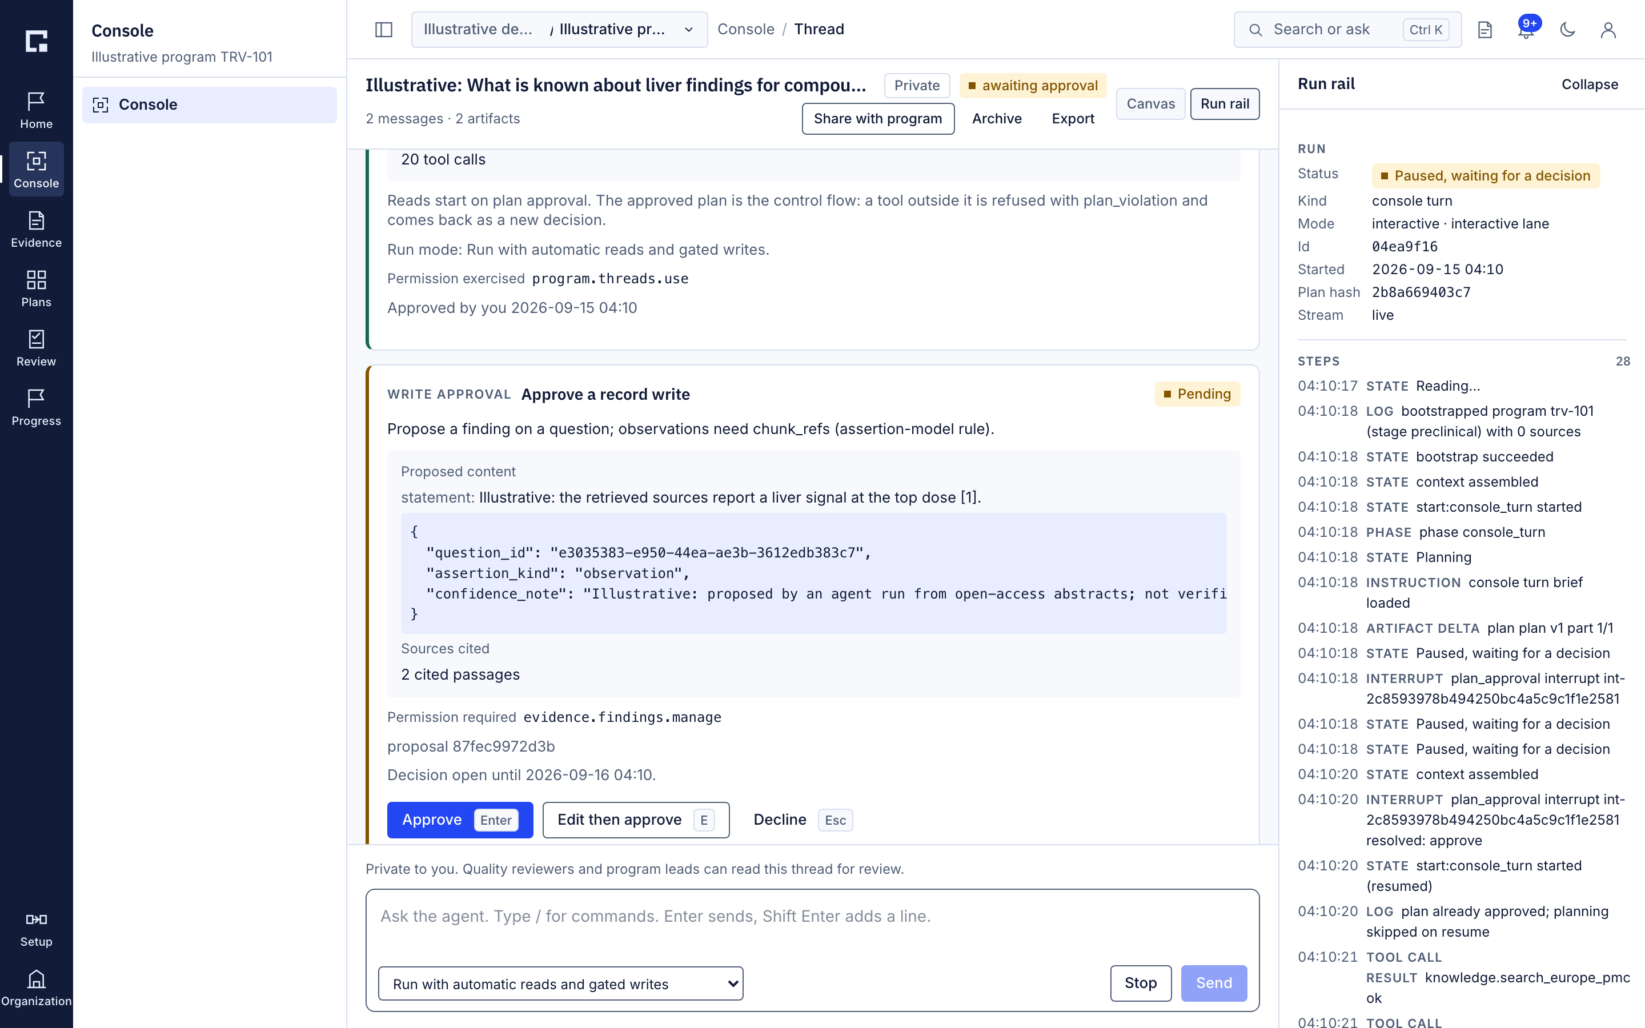1645x1028 pixels.
Task: Stop the current run
Action: (1140, 982)
